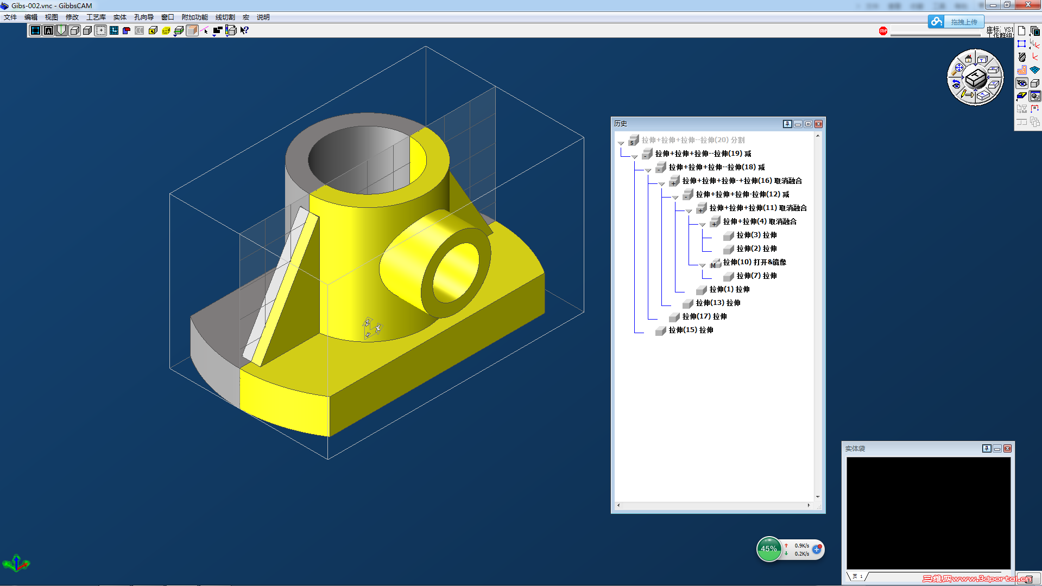1042x586 pixels.
Task: Select the 拉伸(2) 拉伸 history entry
Action: point(756,249)
